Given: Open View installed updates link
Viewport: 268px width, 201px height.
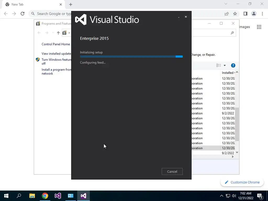Looking at the screenshot, I should click(56, 53).
